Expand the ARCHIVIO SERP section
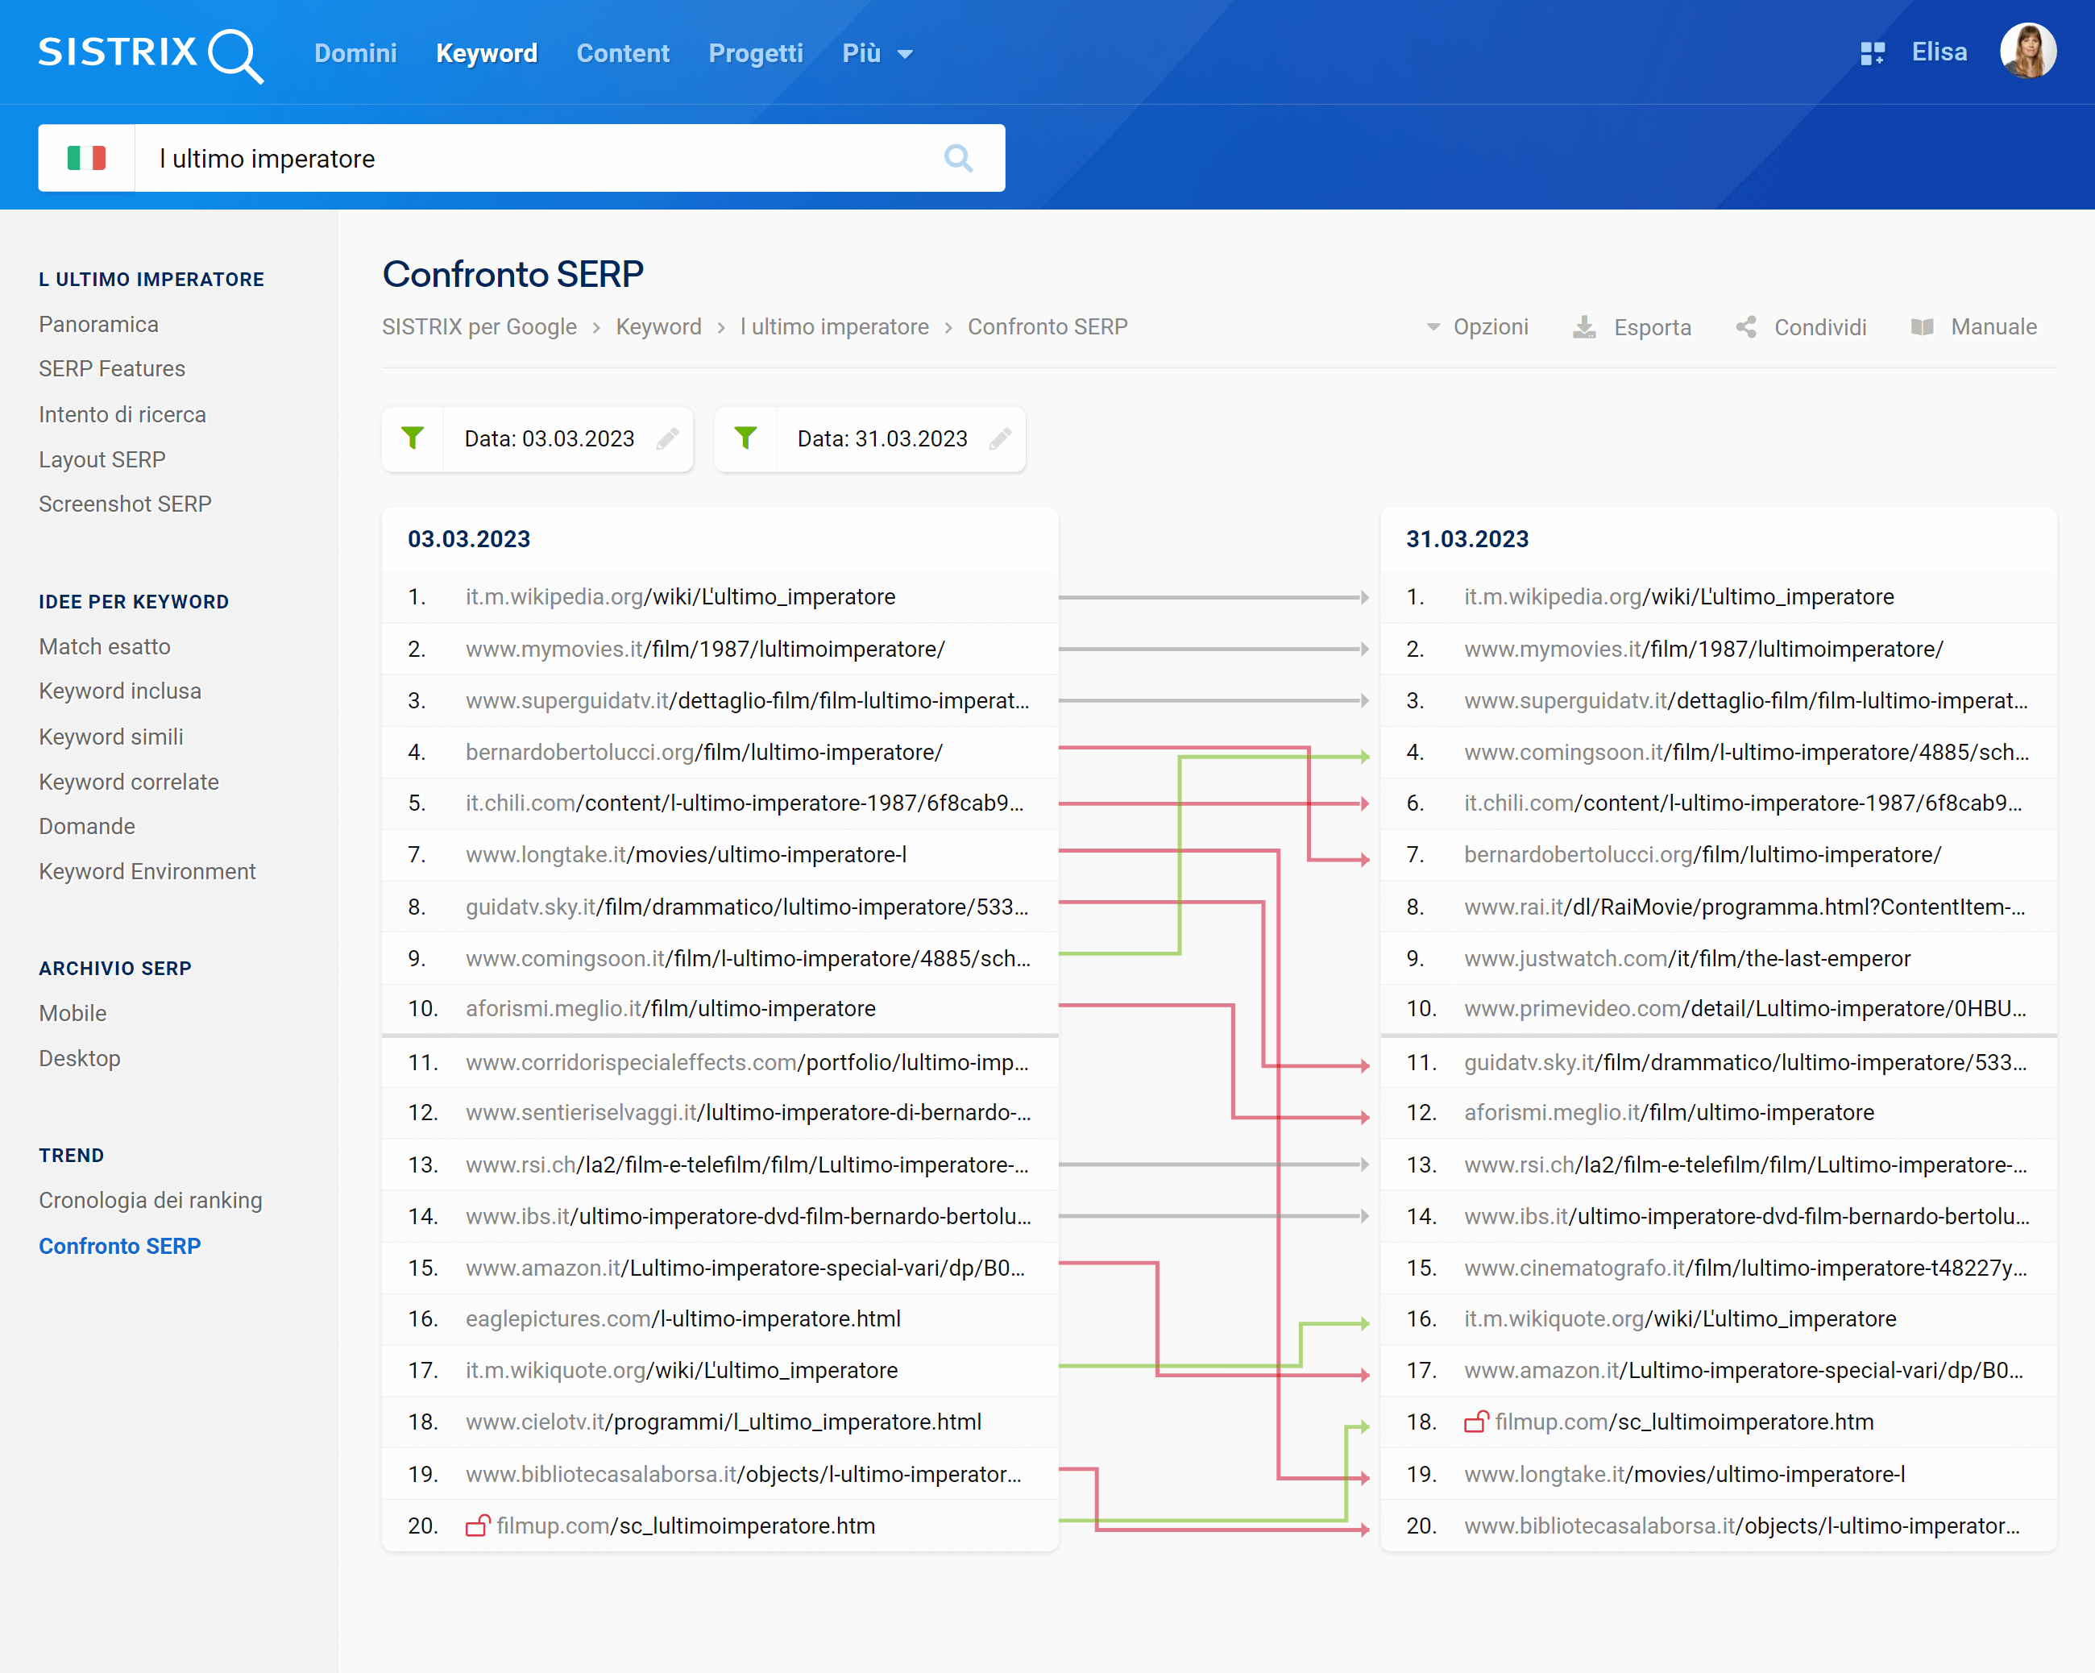 click(116, 966)
